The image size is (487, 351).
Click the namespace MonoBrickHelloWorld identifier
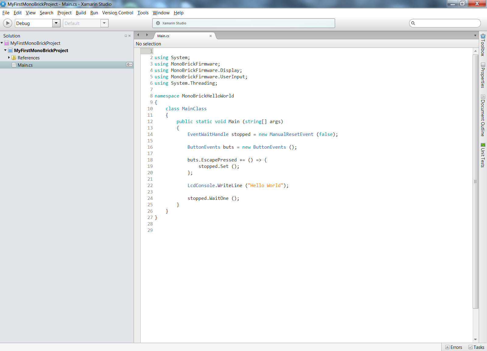coord(208,96)
